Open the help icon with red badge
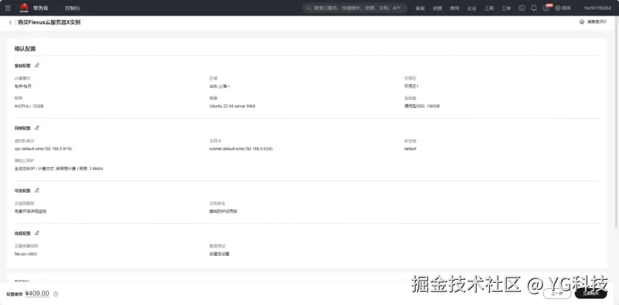Screen dimensions: 619x305 546,7
